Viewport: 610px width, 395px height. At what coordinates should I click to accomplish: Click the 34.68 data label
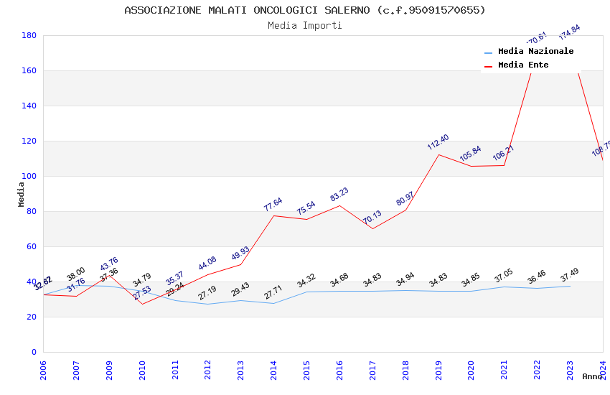pos(339,280)
